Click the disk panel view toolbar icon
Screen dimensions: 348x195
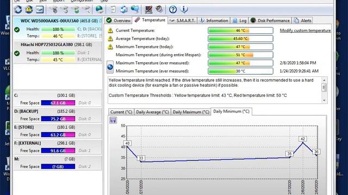[x=40, y=10]
